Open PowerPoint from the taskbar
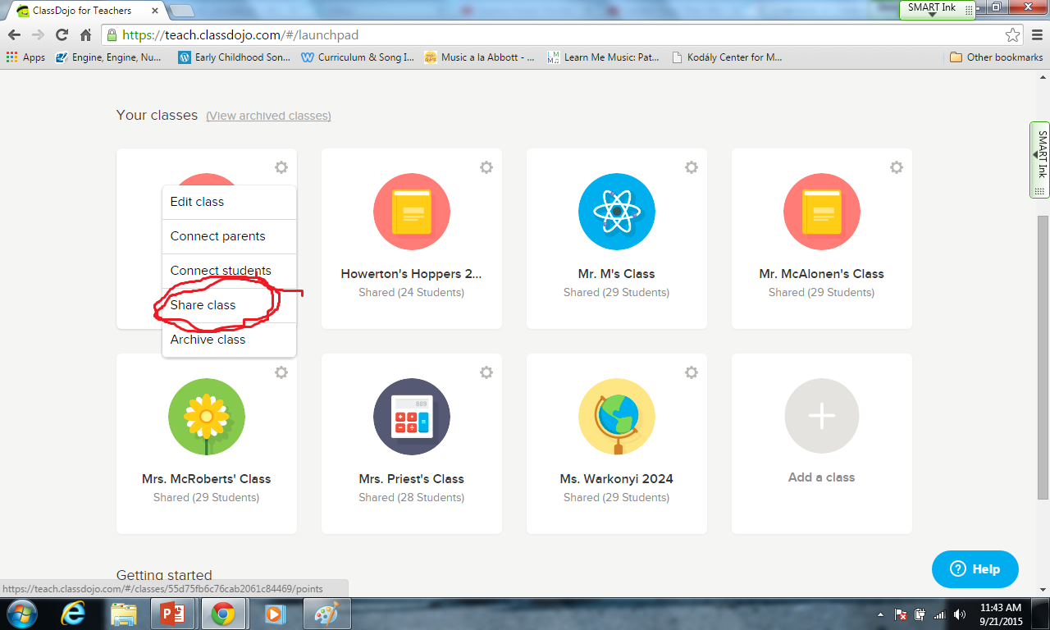Viewport: 1050px width, 630px height. pos(172,614)
